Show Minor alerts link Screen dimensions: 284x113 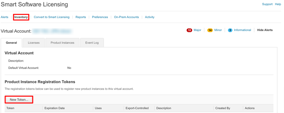[x=218, y=30]
